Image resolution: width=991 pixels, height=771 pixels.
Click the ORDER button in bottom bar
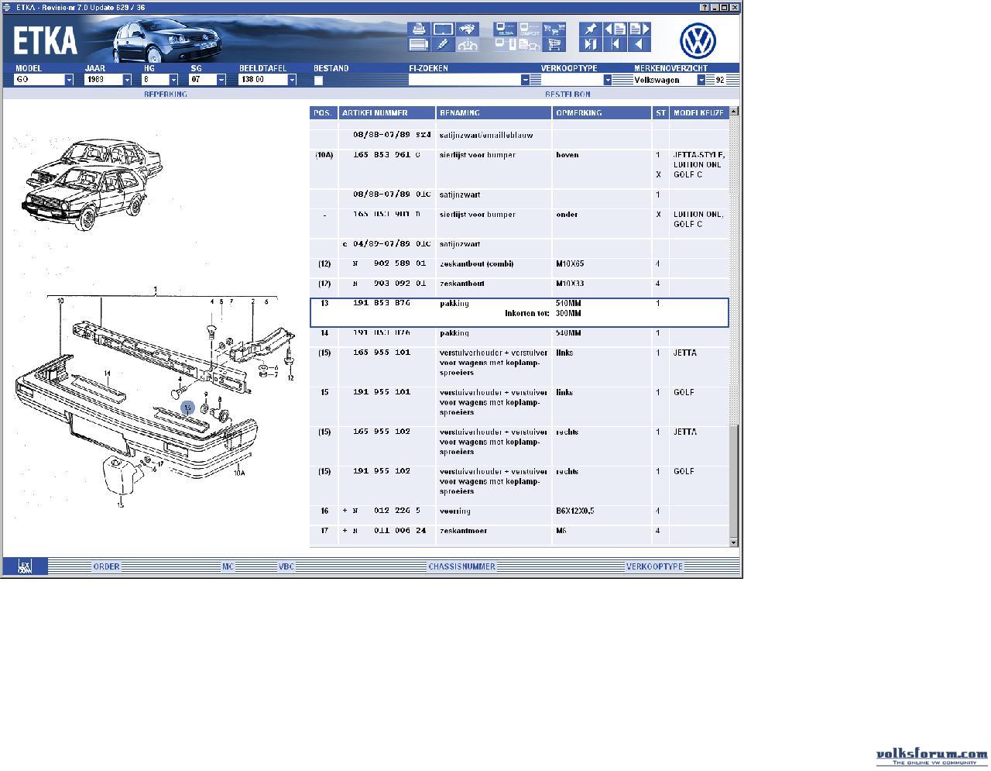(x=106, y=566)
